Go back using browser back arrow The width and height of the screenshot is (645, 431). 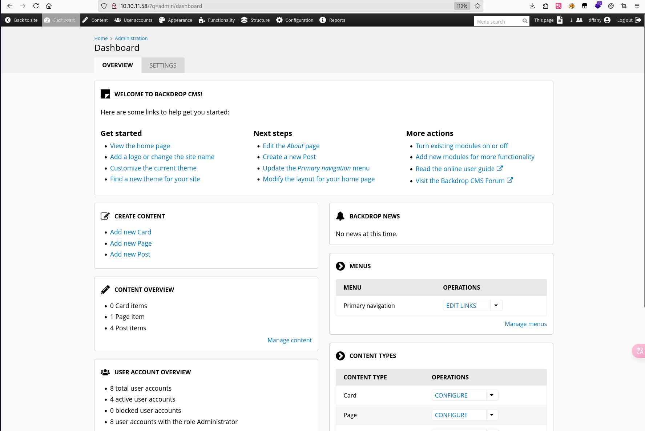tap(10, 6)
